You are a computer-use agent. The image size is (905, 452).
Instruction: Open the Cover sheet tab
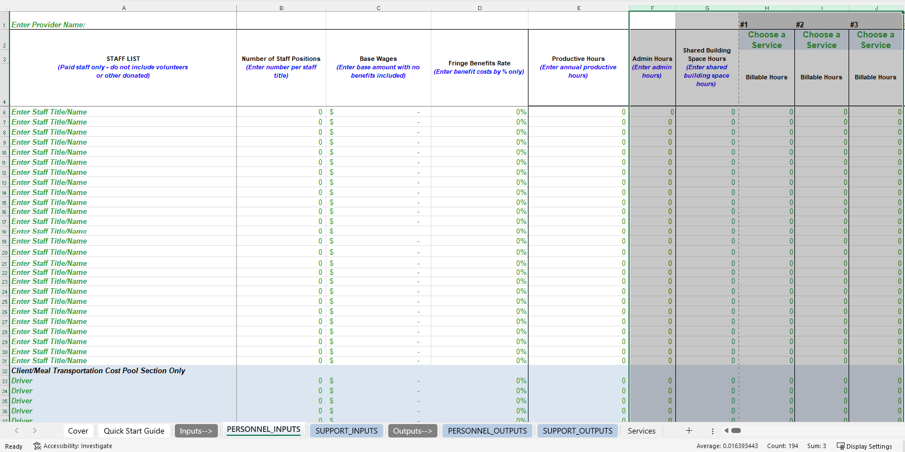78,431
